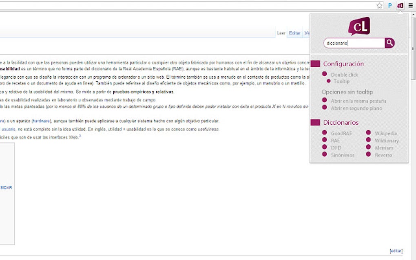This screenshot has height=260, width=416.
Task: Click the Configuración section square marker
Action: pos(315,64)
